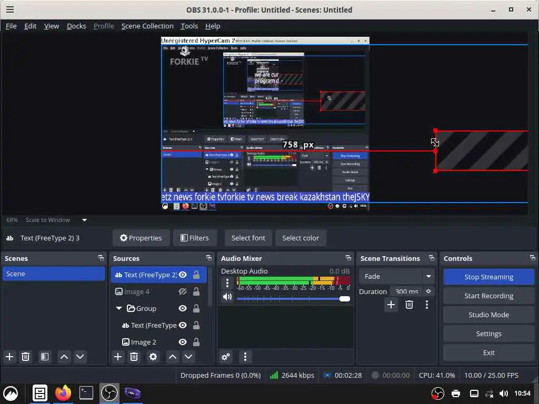Image resolution: width=539 pixels, height=404 pixels.
Task: Open the View menu
Action: tap(52, 26)
